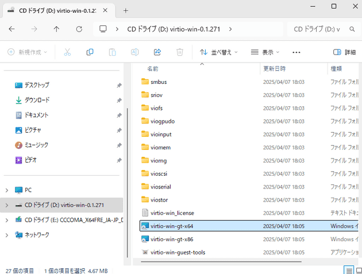Click the Rename icon in toolbar
The width and height of the screenshot is (362, 274).
(x=134, y=52)
